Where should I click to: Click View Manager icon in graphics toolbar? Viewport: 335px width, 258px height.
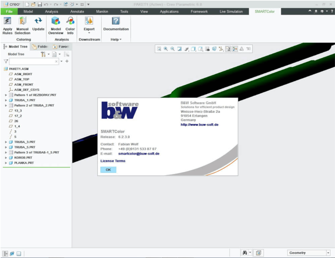[x=207, y=49]
